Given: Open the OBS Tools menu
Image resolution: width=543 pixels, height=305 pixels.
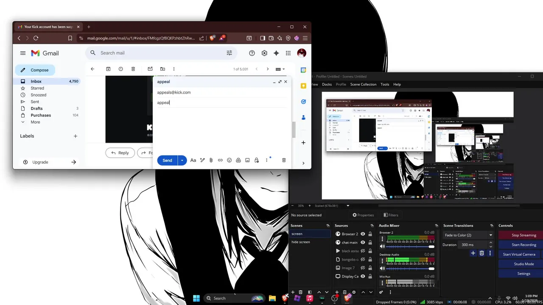Looking at the screenshot, I should tap(385, 84).
